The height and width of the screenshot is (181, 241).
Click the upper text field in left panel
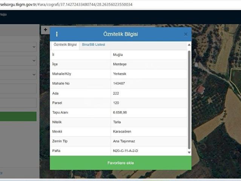[x=18, y=89]
